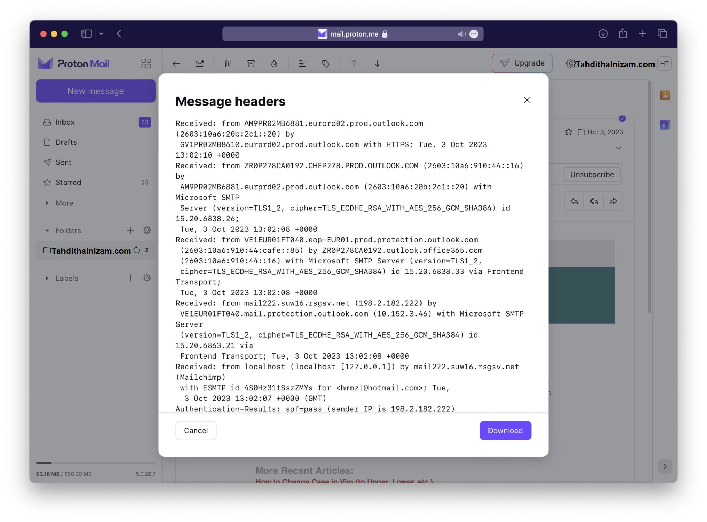Go back to message list arrow
This screenshot has width=707, height=522.
tap(176, 63)
